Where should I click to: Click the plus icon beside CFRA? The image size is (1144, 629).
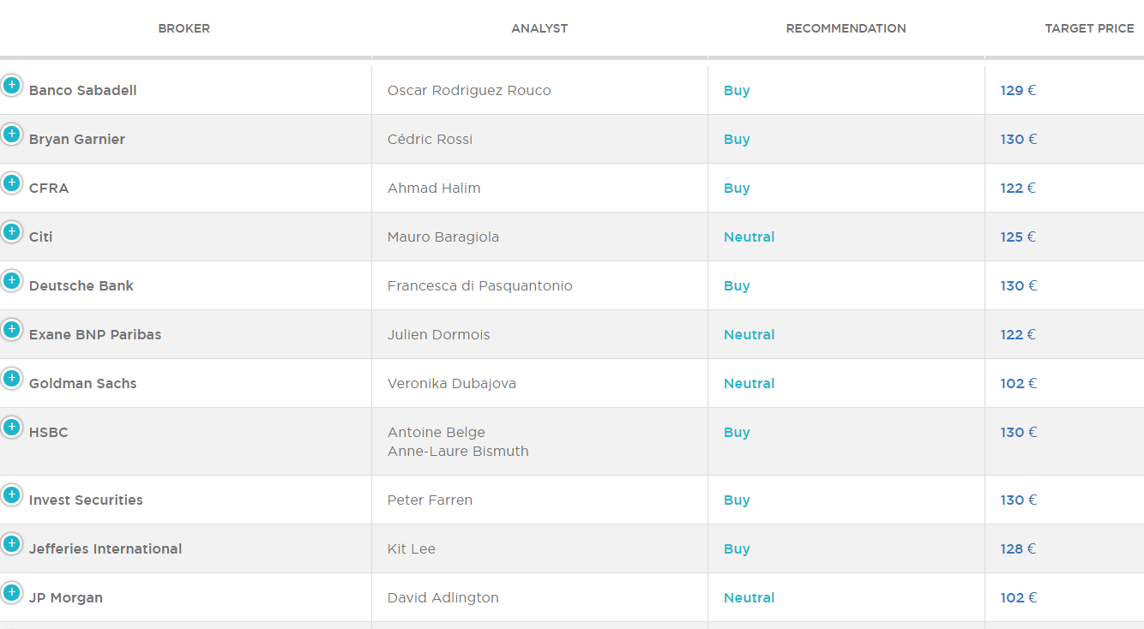pyautogui.click(x=11, y=183)
